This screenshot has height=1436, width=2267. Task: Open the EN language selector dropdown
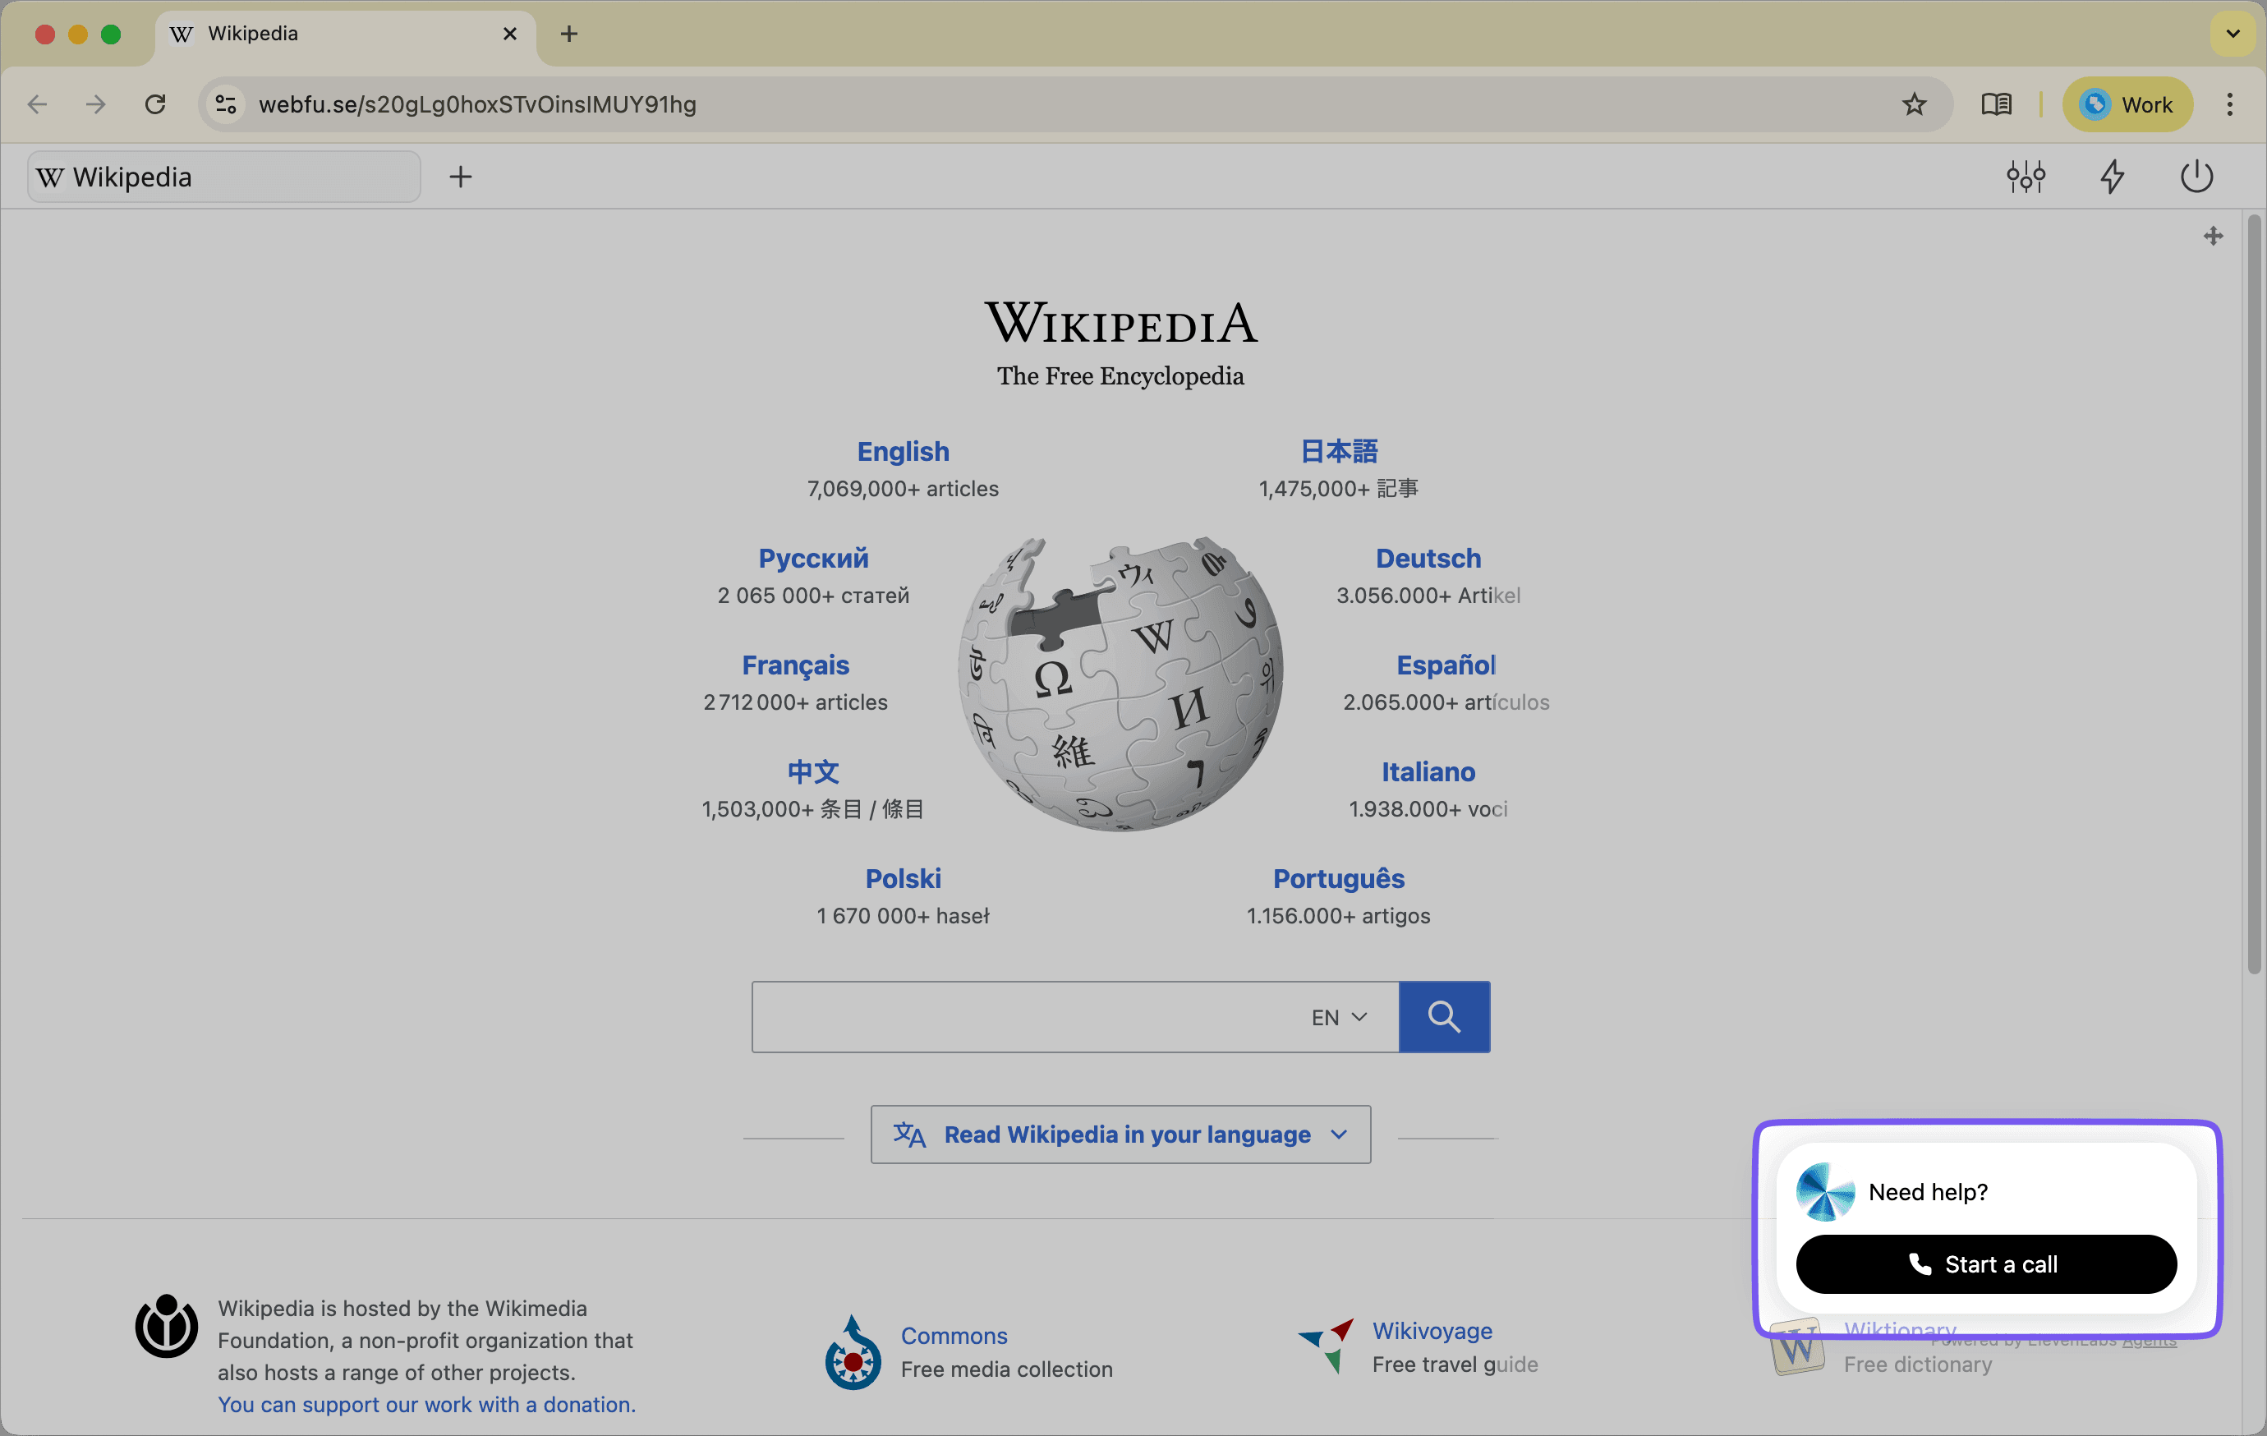click(1338, 1017)
